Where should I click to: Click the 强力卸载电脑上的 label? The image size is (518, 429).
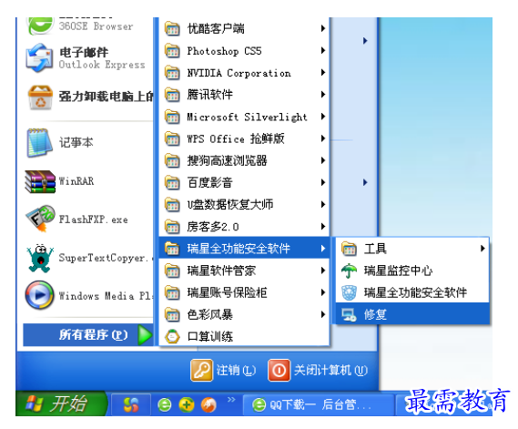(x=106, y=97)
